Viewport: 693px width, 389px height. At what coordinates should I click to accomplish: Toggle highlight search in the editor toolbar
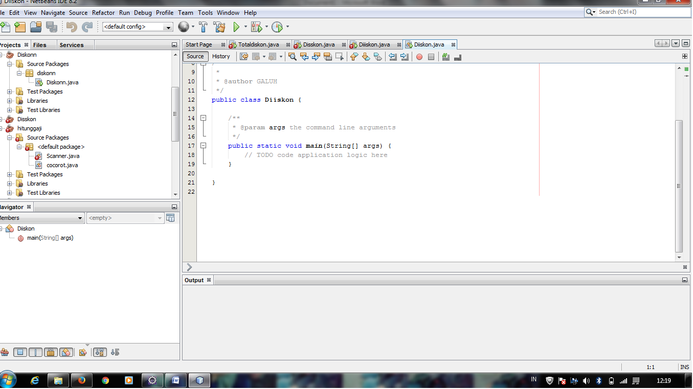[x=328, y=57]
